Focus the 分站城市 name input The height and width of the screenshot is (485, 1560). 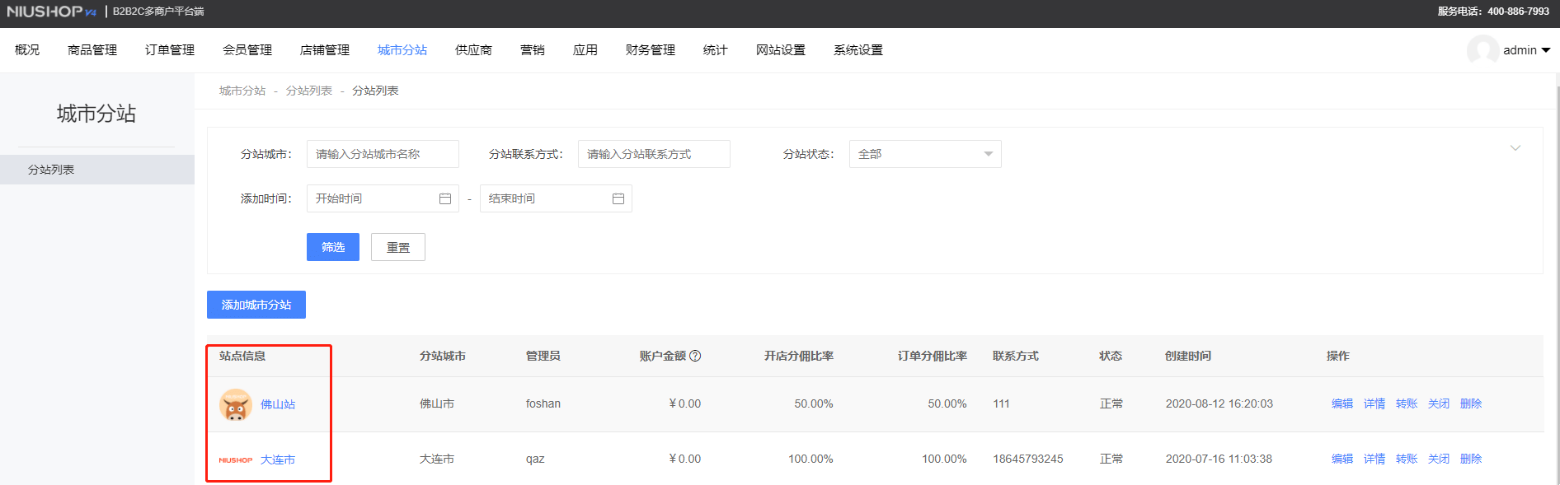[383, 154]
